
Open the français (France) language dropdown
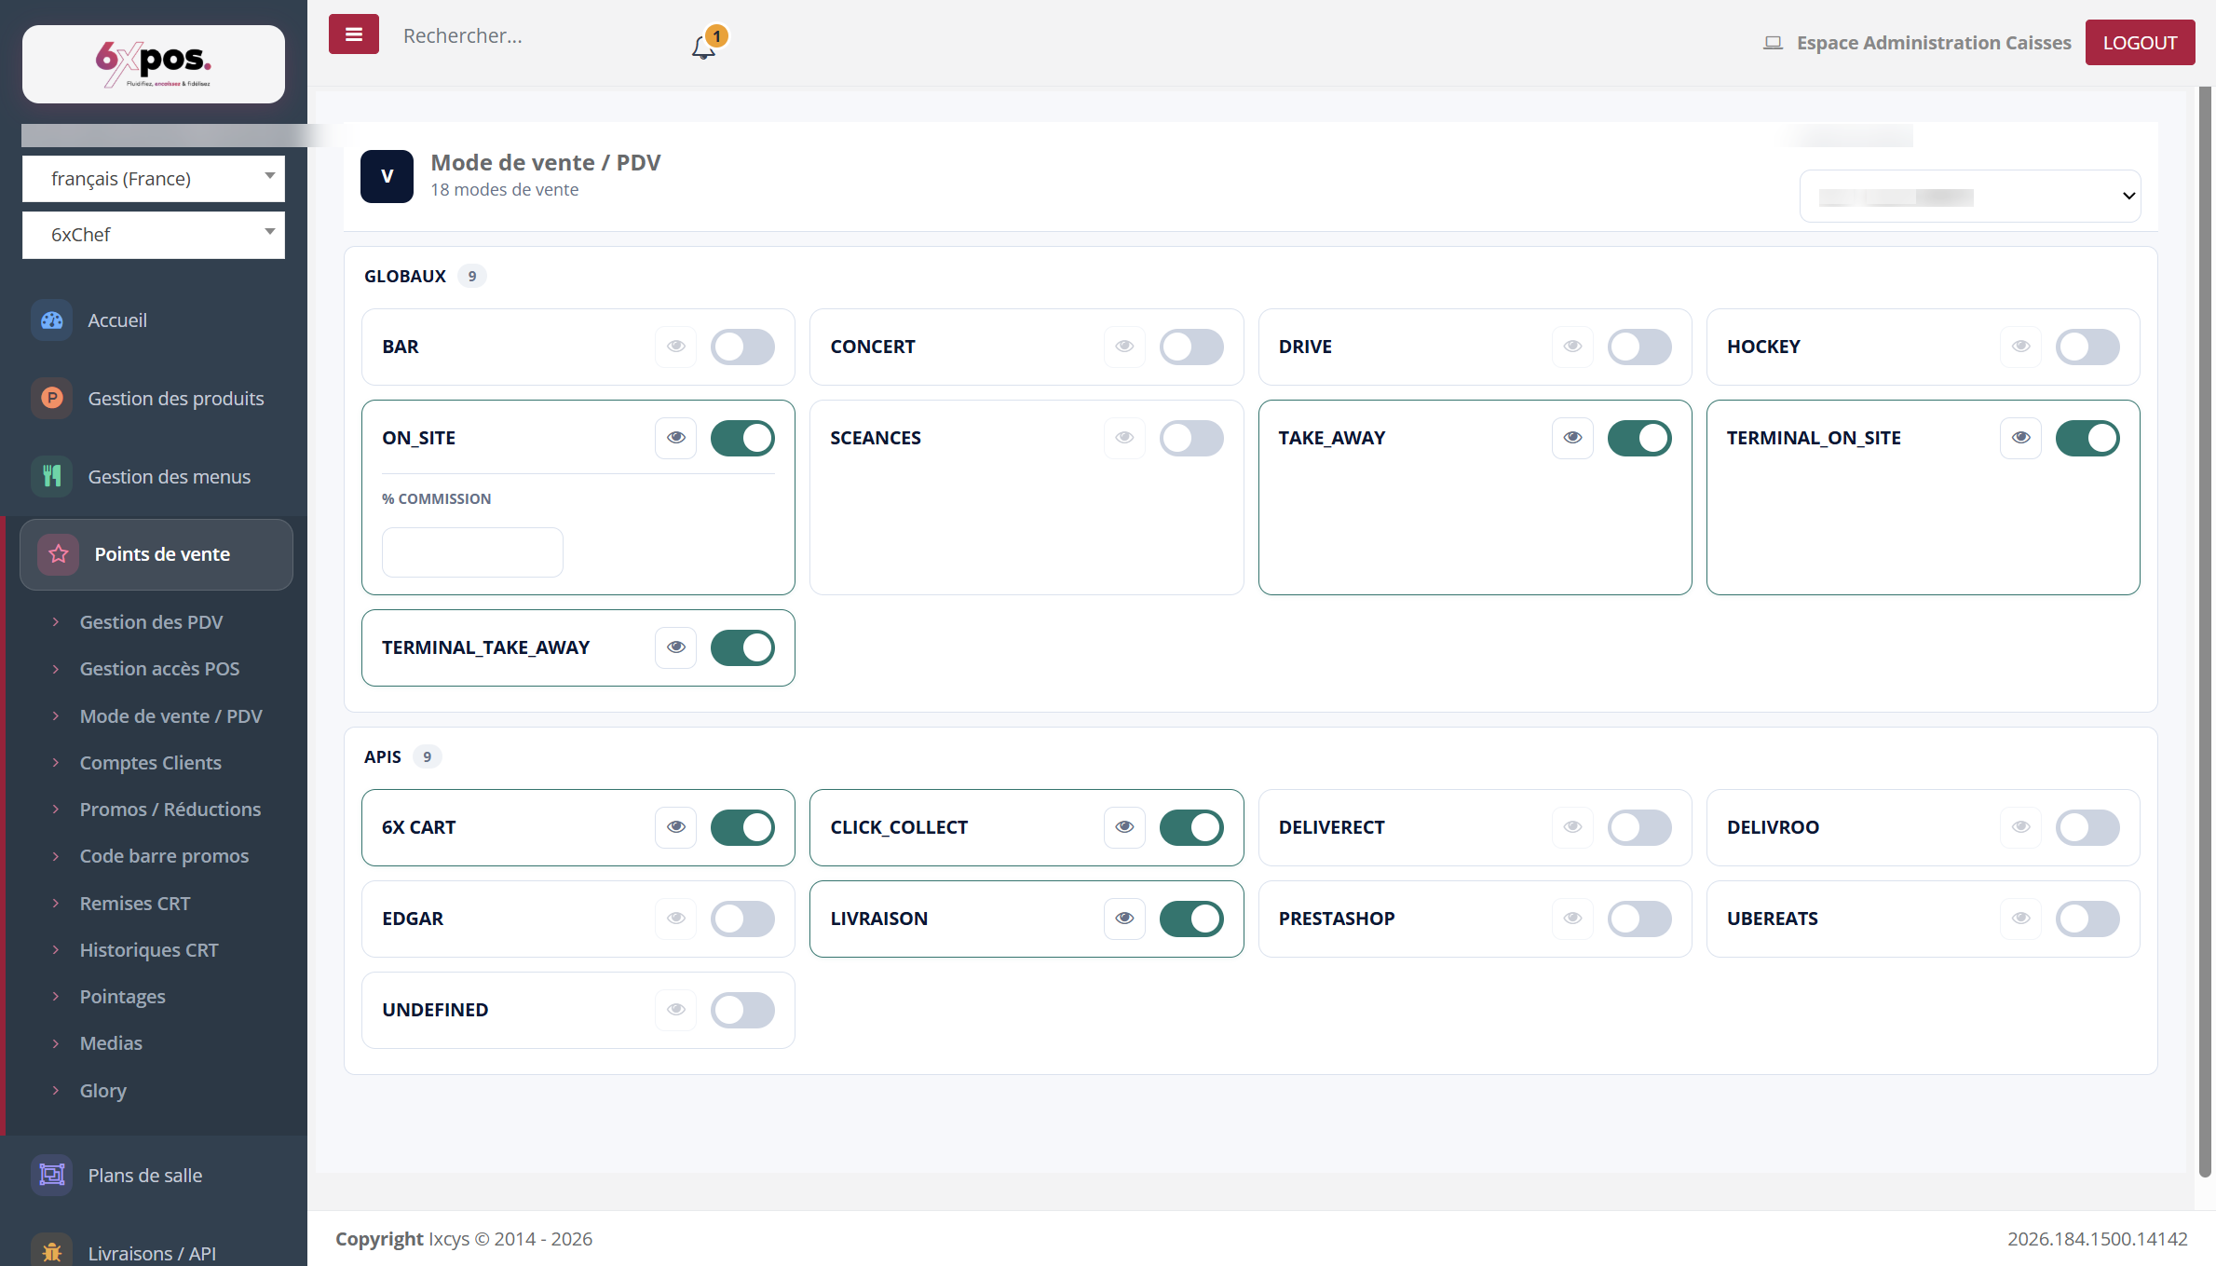click(x=154, y=179)
